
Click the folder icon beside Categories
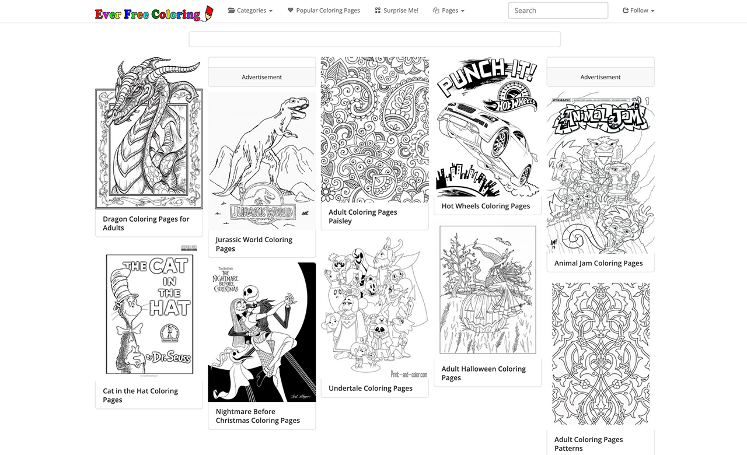[232, 10]
